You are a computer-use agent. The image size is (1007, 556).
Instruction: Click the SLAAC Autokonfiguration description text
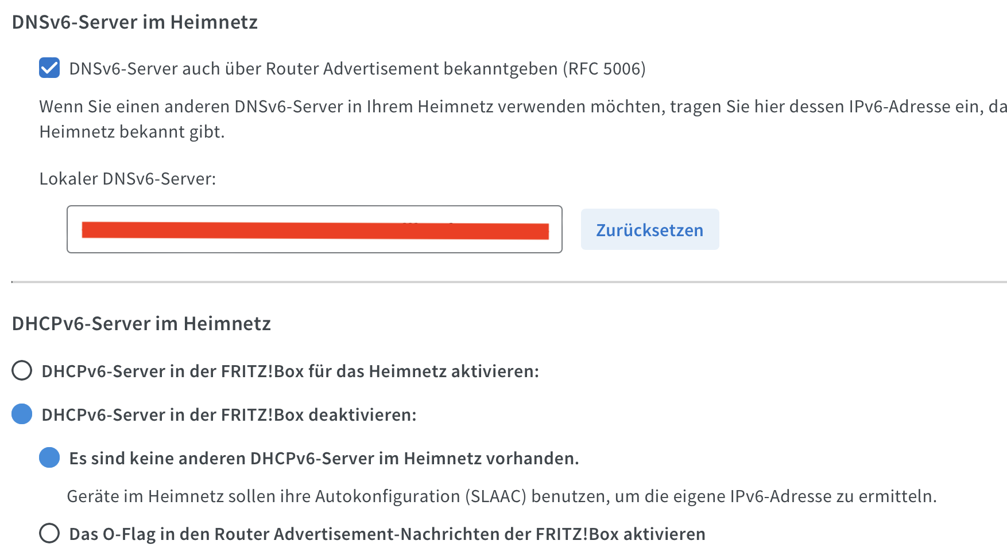[502, 496]
